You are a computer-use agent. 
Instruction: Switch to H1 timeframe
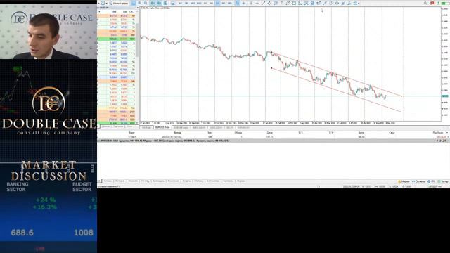pos(205,3)
